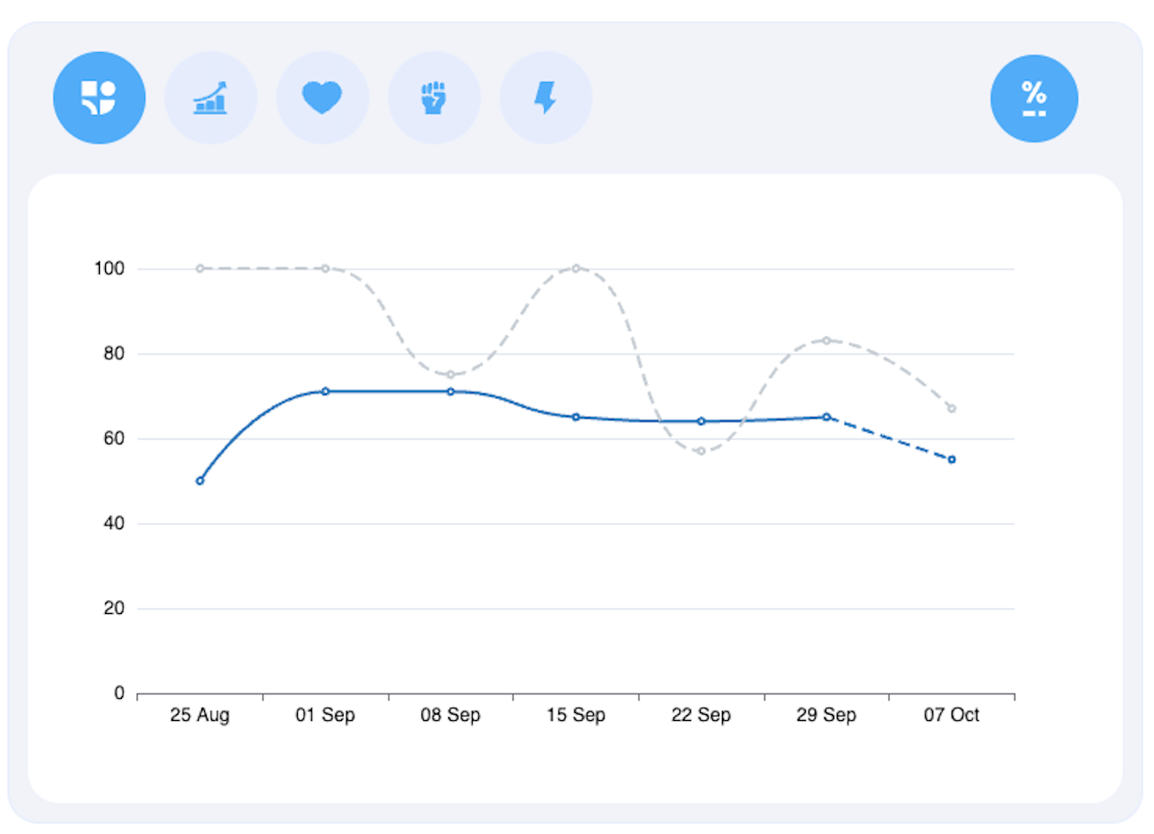Select the blue dashed-line endpoint at 07 Oct
The image size is (1154, 834).
(x=952, y=459)
